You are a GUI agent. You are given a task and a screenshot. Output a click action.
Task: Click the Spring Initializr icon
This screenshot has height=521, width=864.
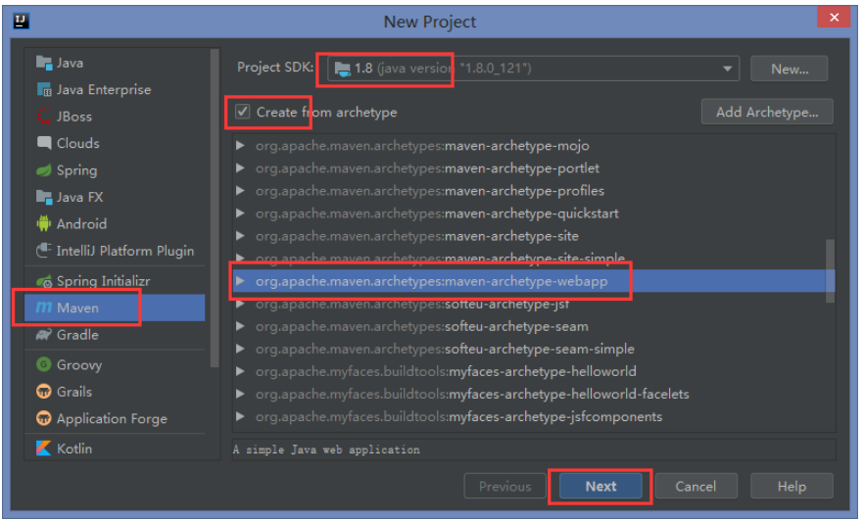pyautogui.click(x=44, y=281)
